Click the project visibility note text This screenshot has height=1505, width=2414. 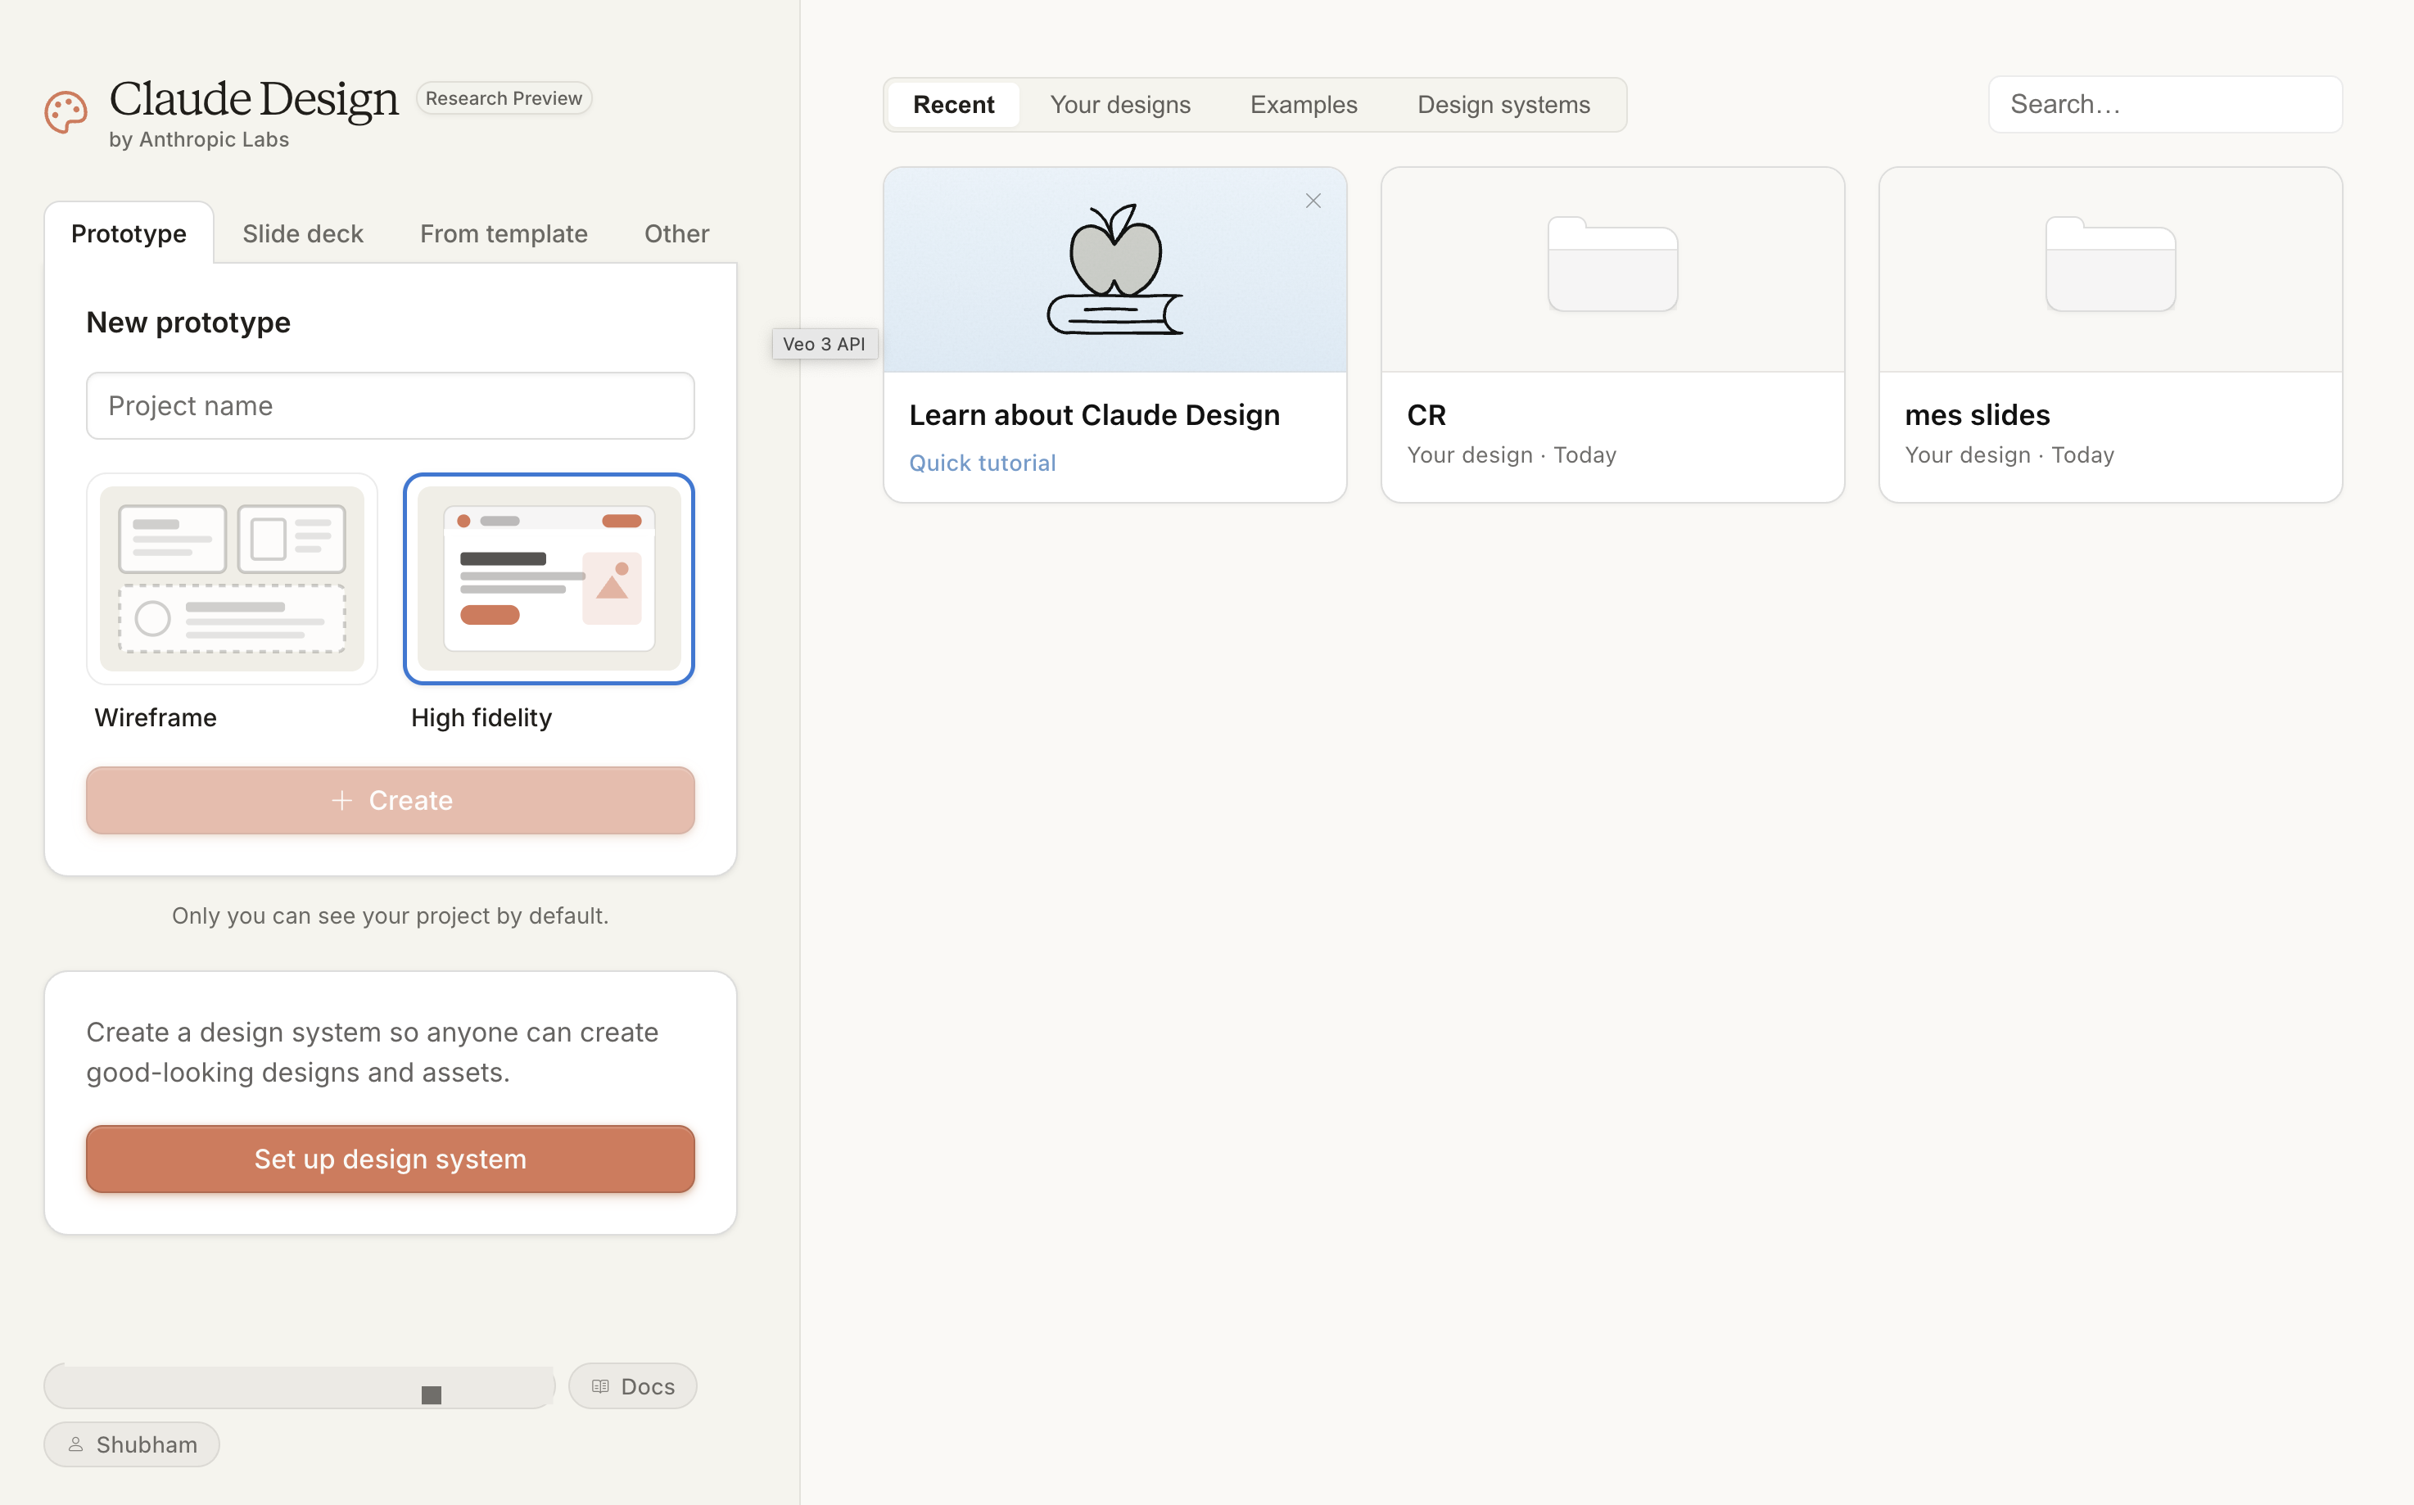[x=391, y=915]
